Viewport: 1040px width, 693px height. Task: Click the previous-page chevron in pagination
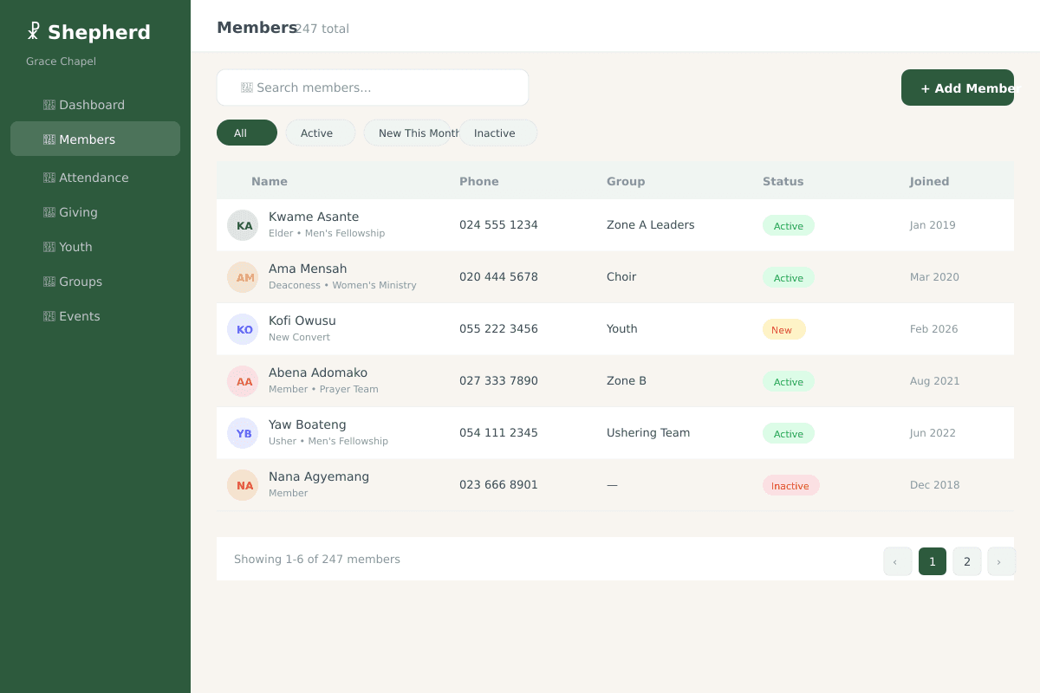click(x=897, y=561)
